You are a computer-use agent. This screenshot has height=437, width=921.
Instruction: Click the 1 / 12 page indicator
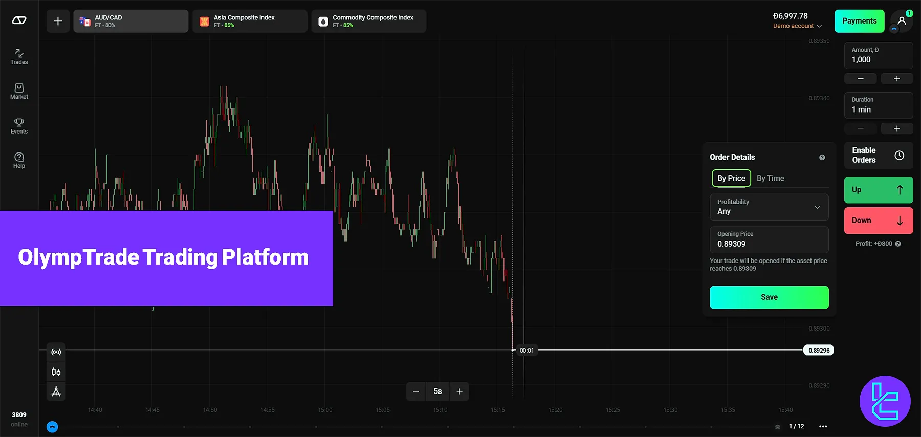[796, 426]
